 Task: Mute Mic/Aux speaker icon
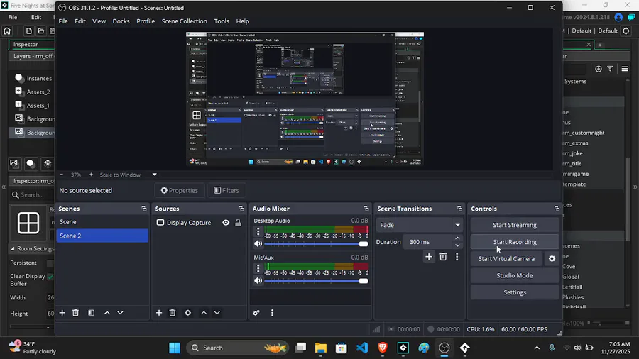point(258,280)
